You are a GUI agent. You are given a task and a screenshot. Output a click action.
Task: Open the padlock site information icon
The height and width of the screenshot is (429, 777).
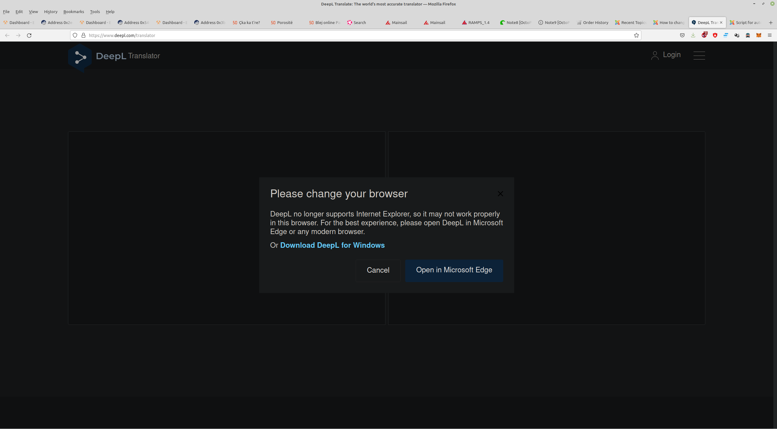click(x=83, y=35)
